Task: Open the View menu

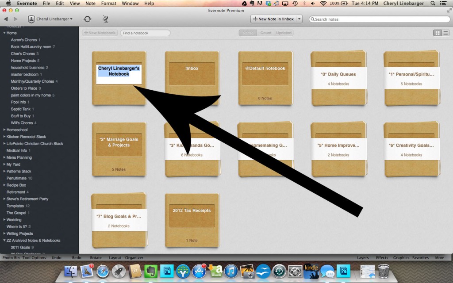Action: tap(74, 4)
